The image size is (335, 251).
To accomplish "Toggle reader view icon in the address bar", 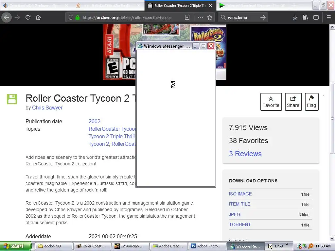I will pos(187,18).
